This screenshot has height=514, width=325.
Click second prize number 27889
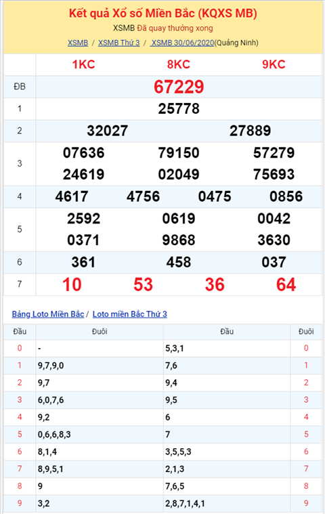click(251, 131)
